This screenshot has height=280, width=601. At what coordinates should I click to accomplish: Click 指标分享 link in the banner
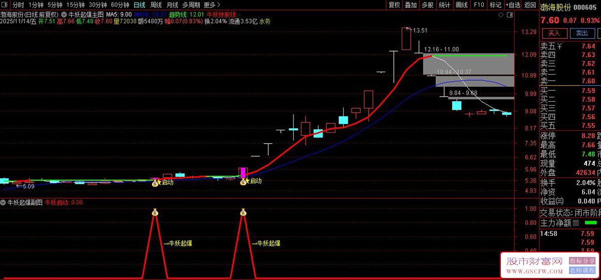pos(581,261)
